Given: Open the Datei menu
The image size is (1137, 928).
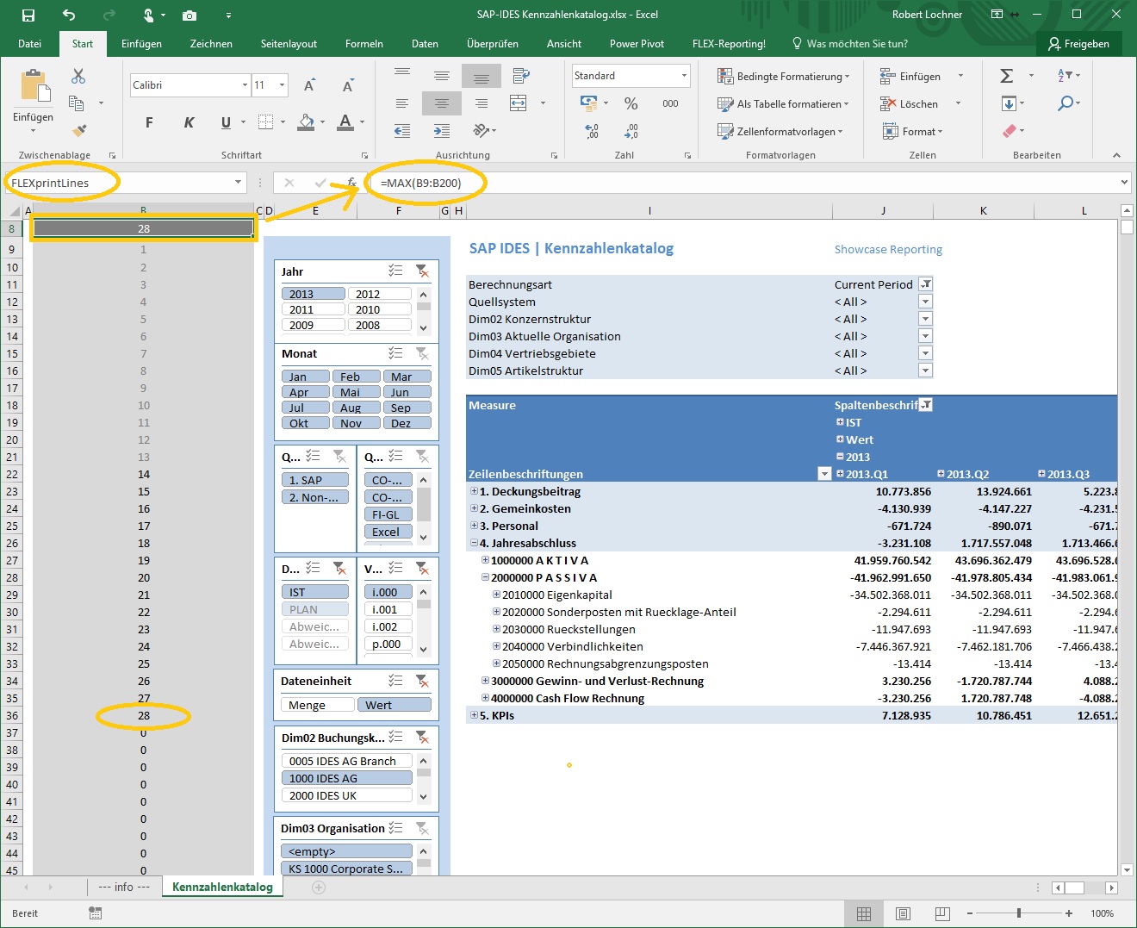Looking at the screenshot, I should (30, 43).
